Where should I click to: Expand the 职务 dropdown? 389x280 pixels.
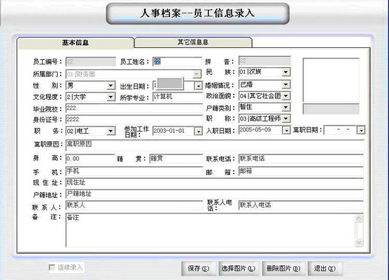click(x=111, y=131)
